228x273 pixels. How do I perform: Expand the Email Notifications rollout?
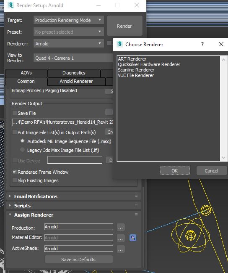click(x=10, y=196)
